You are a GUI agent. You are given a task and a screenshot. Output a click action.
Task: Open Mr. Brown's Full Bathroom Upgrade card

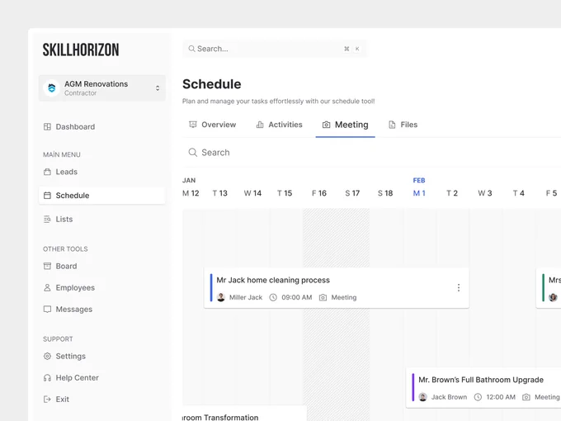[x=483, y=388]
